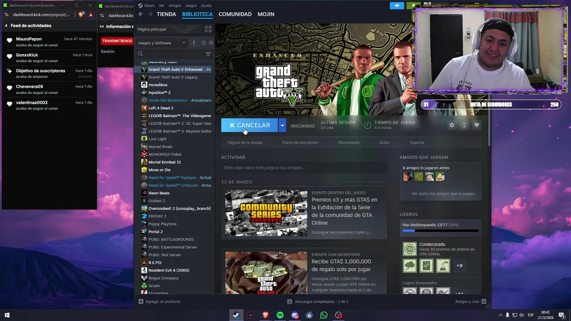
Task: Select Mortal Kombat 11 in the library
Action: [x=165, y=162]
